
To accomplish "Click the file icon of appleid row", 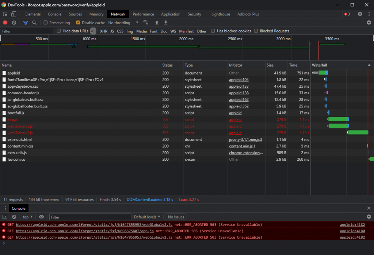I will point(4,73).
